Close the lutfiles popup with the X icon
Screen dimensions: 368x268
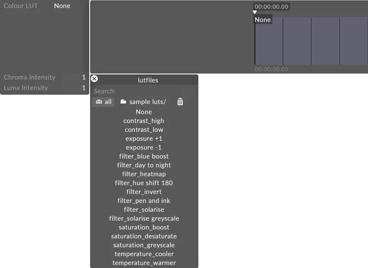coord(94,78)
